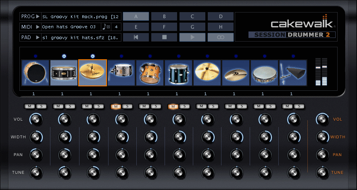
Task: Click the master VOL knob
Action: point(322,119)
